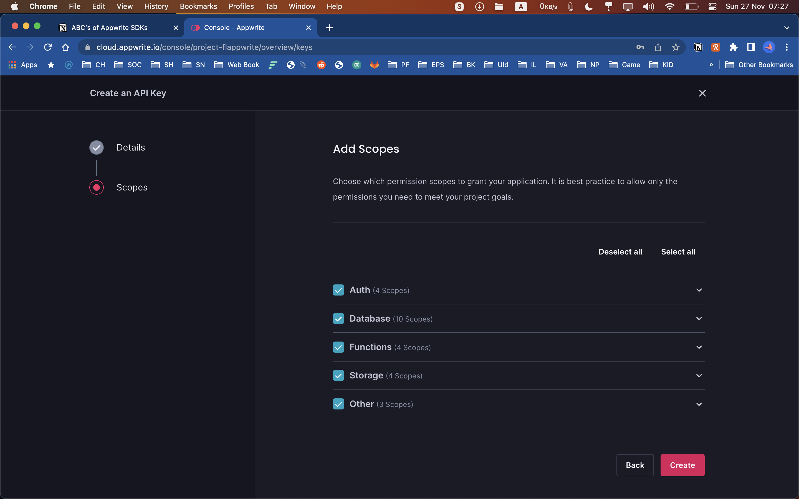Open the Extensions puzzle menu

[x=733, y=47]
